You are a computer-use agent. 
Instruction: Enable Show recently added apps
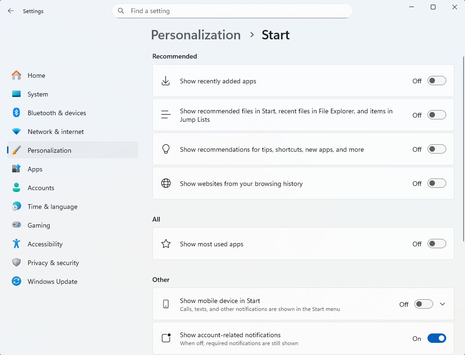[x=436, y=81]
